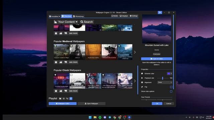Open the Mobile tab
214x120 pixels.
tap(114, 16)
